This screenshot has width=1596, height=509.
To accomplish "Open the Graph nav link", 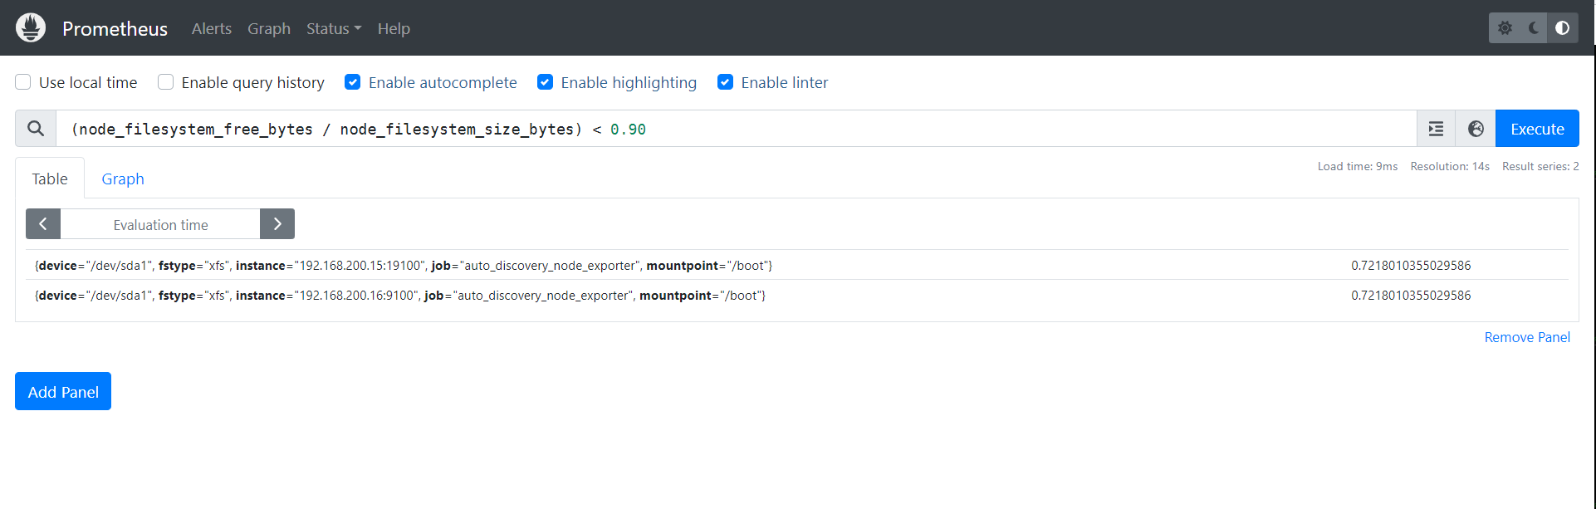I will point(269,28).
